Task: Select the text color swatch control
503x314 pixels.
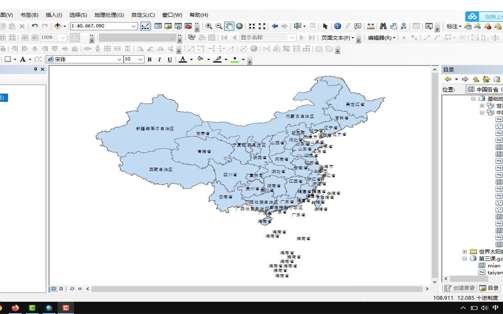Action: click(183, 59)
